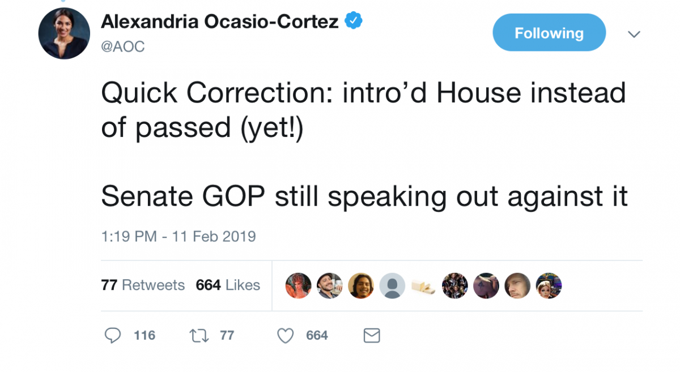This screenshot has height=372, width=680.
Task: View the 77 Retweets list
Action: pos(143,285)
